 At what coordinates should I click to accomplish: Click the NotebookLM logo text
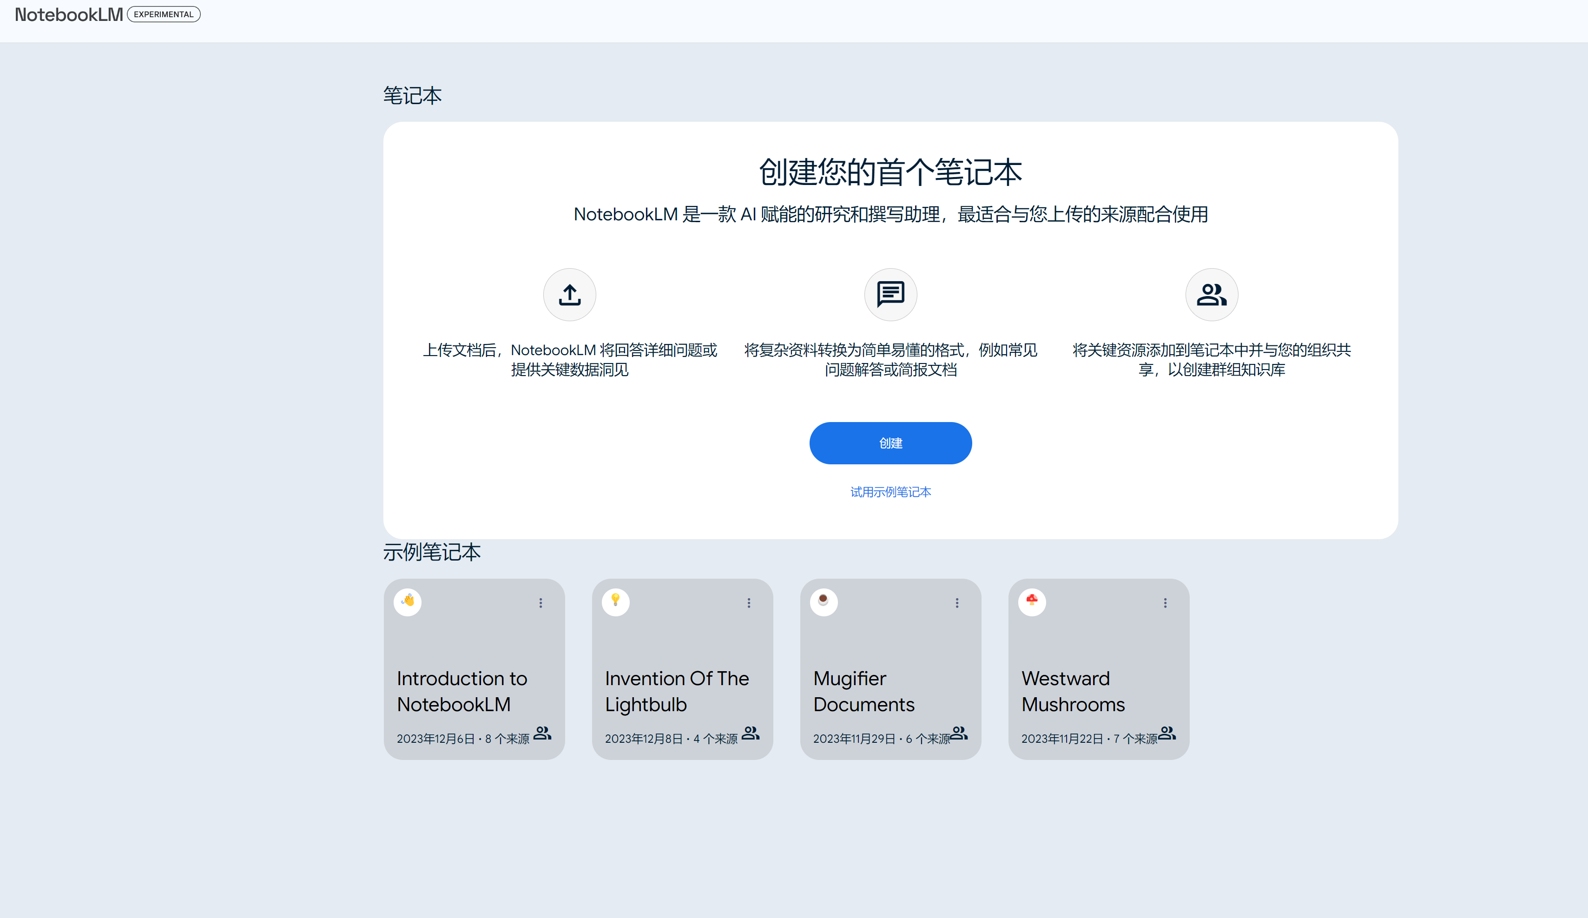coord(69,14)
